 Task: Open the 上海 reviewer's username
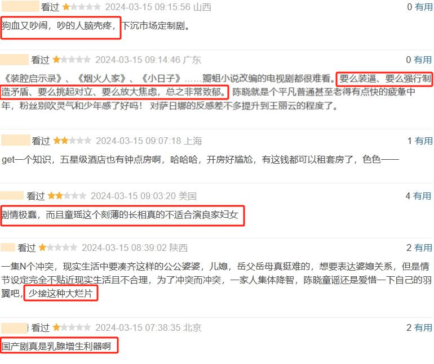16,140
